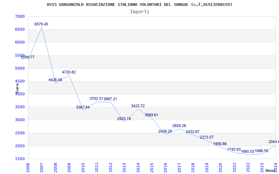Screen dimensions: 279x174
Task: Click the 1745.93 data label
Action: point(234,150)
